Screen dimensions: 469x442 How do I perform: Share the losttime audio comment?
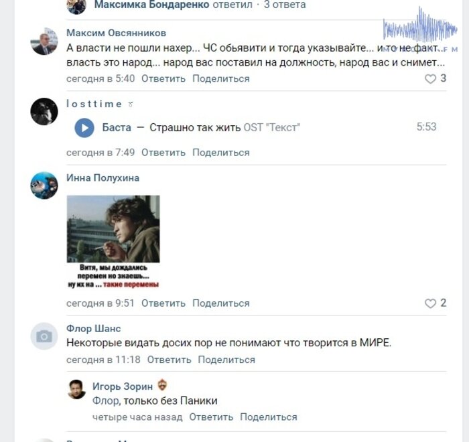220,153
